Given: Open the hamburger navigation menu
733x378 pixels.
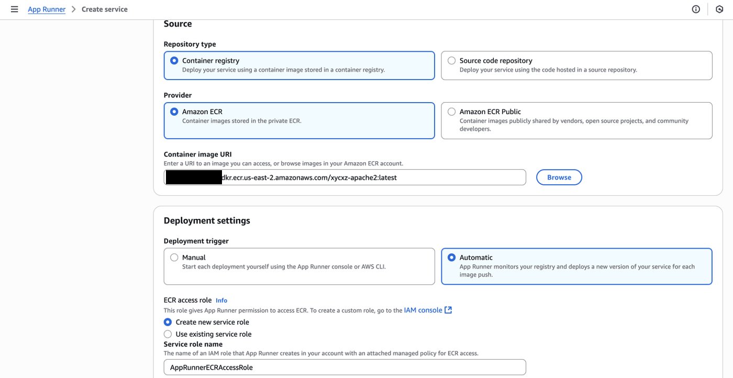Looking at the screenshot, I should point(14,9).
